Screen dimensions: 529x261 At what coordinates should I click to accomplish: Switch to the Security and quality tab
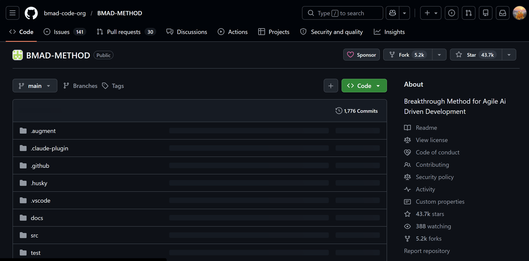[x=331, y=32]
